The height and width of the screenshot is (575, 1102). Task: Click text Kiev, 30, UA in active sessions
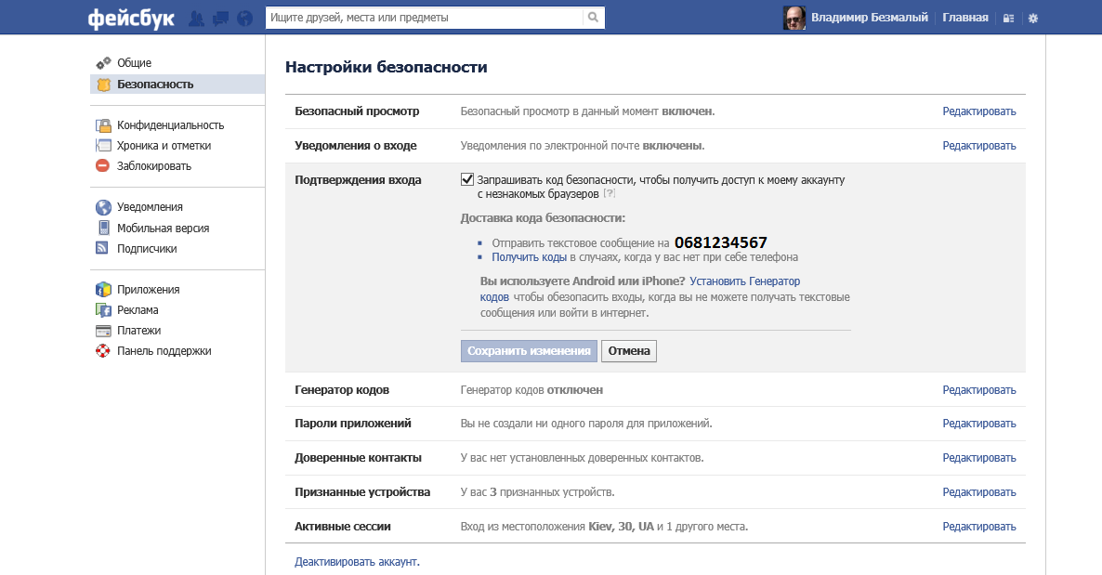pos(622,527)
